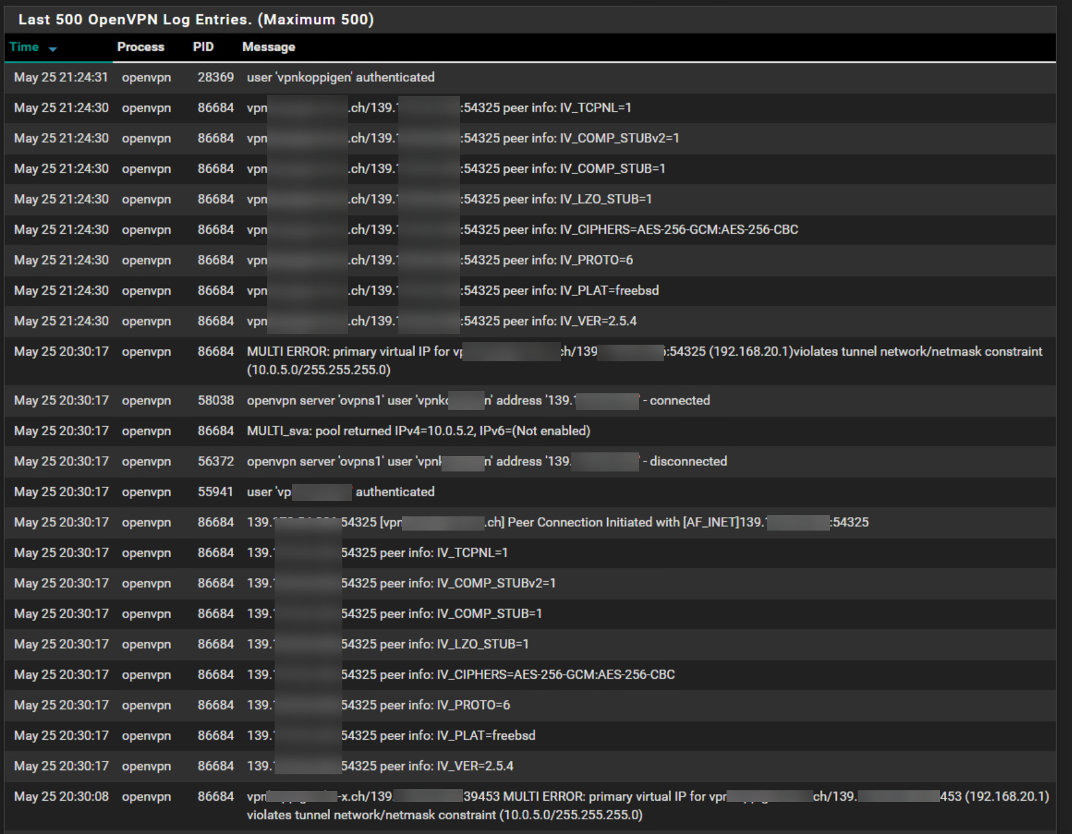Sort by the Process column header

pos(140,47)
